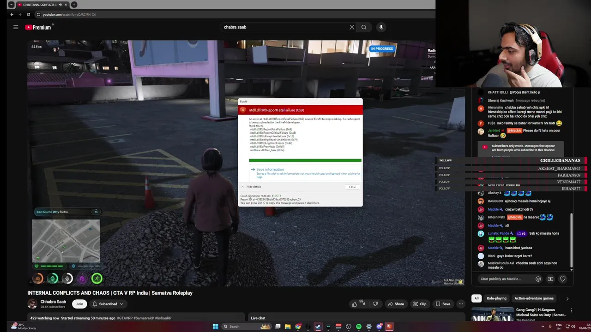
Task: Send a heart reaction in live chat
Action: click(x=562, y=279)
